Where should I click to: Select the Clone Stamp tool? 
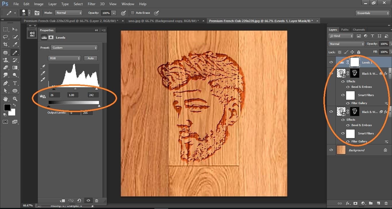point(5,60)
